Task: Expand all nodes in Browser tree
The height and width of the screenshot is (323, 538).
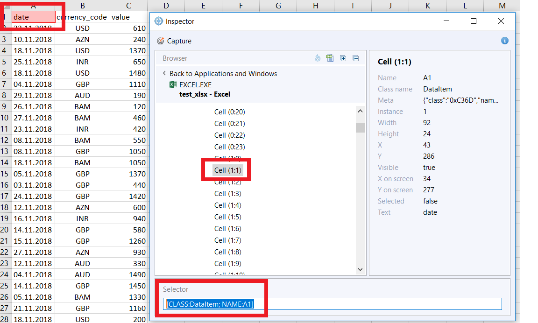Action: tap(343, 58)
